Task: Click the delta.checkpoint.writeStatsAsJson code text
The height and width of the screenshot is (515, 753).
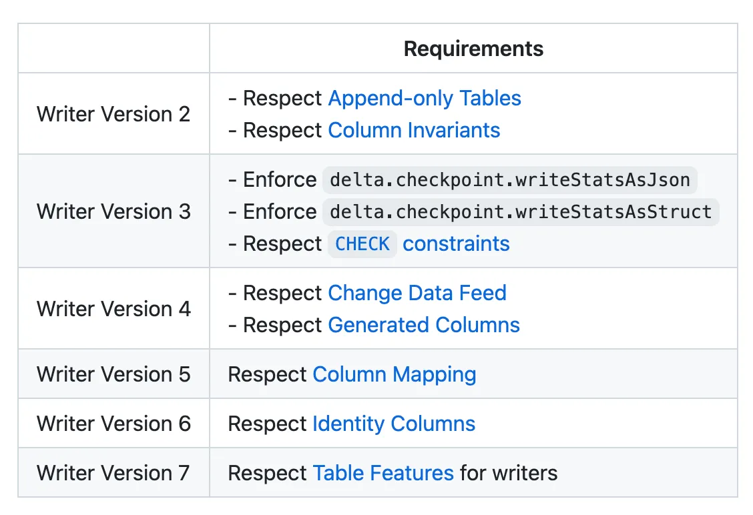Action: coord(510,180)
